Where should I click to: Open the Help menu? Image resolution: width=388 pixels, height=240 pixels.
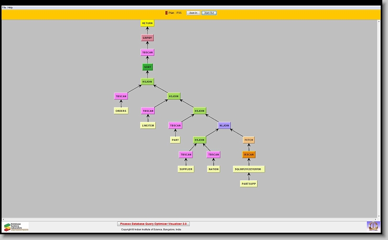coord(10,8)
